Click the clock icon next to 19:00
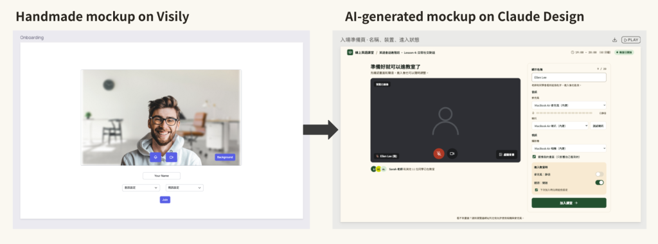The image size is (658, 244). tap(573, 53)
